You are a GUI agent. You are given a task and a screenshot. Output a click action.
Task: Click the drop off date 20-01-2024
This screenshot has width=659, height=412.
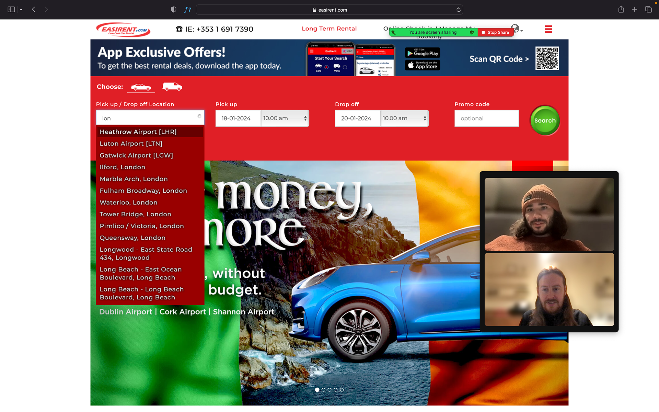pyautogui.click(x=357, y=118)
